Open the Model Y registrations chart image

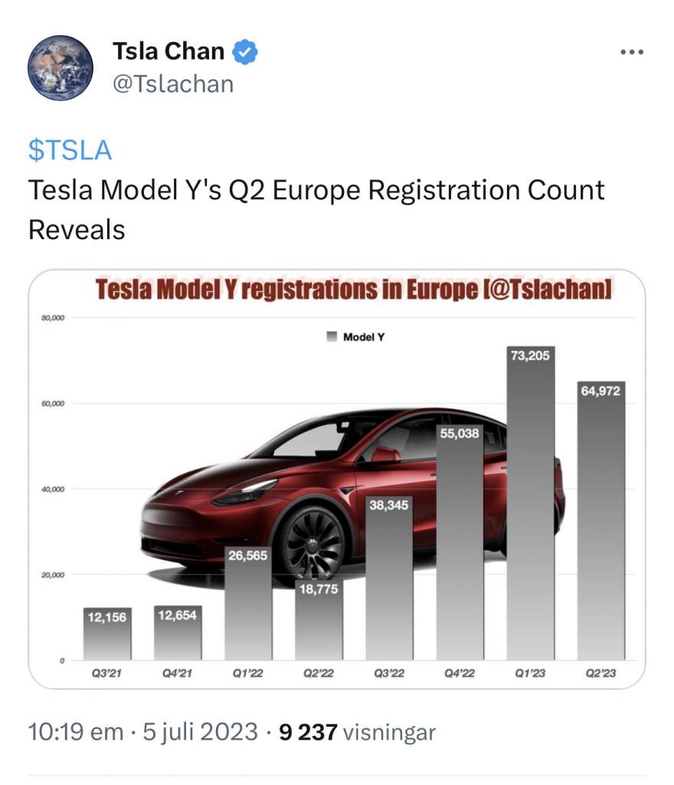point(336,479)
